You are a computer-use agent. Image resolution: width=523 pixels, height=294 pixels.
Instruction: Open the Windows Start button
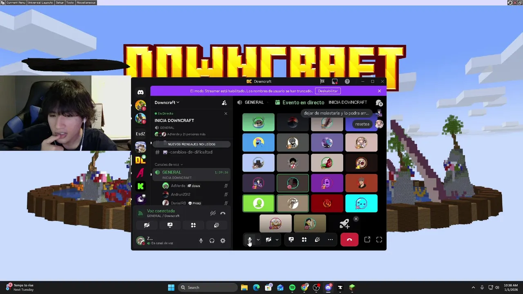171,287
